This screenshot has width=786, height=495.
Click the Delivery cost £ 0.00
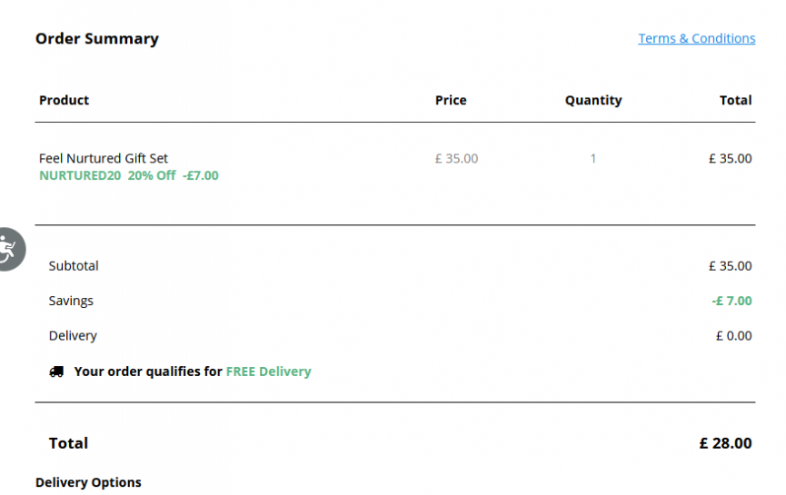pyautogui.click(x=734, y=336)
